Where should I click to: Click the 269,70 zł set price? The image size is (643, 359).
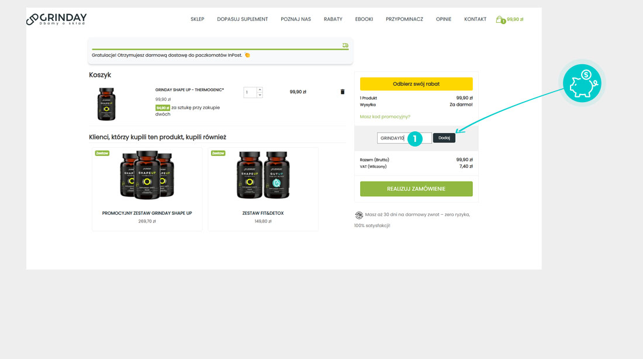point(147,221)
